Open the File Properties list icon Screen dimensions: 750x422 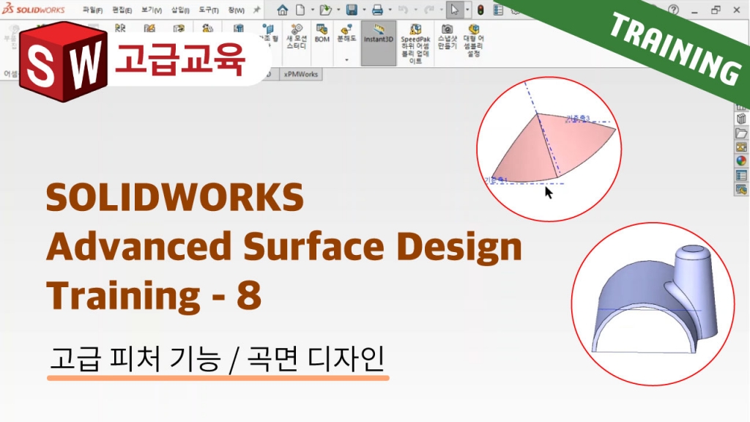tap(498, 10)
